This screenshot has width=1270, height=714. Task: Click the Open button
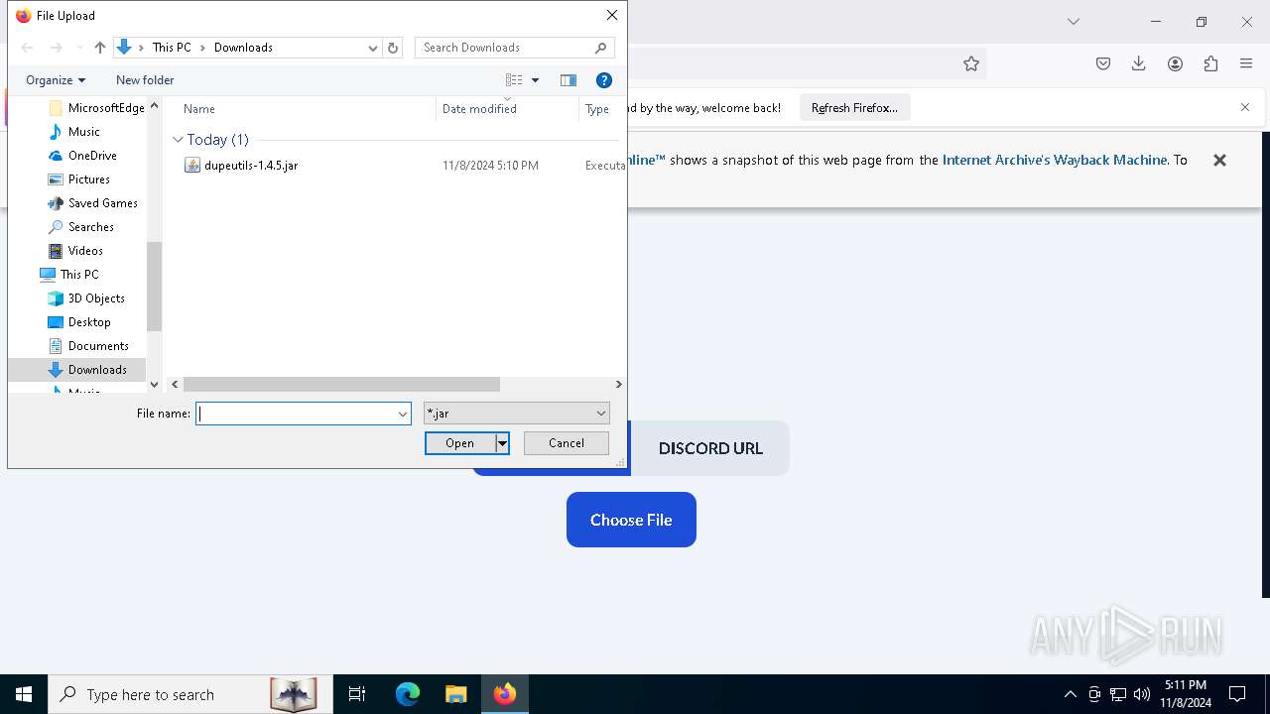coord(459,443)
